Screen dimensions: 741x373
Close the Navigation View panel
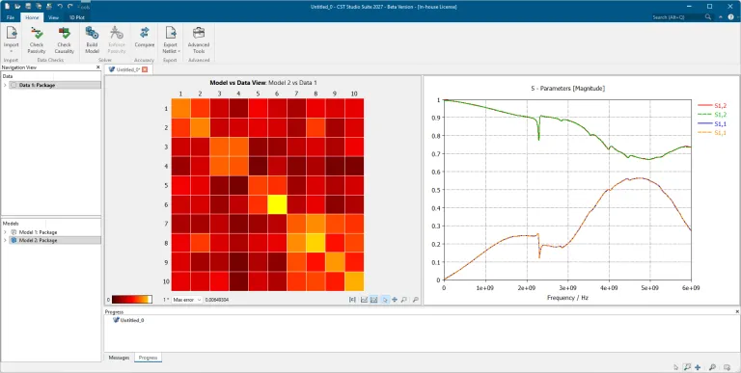[97, 67]
